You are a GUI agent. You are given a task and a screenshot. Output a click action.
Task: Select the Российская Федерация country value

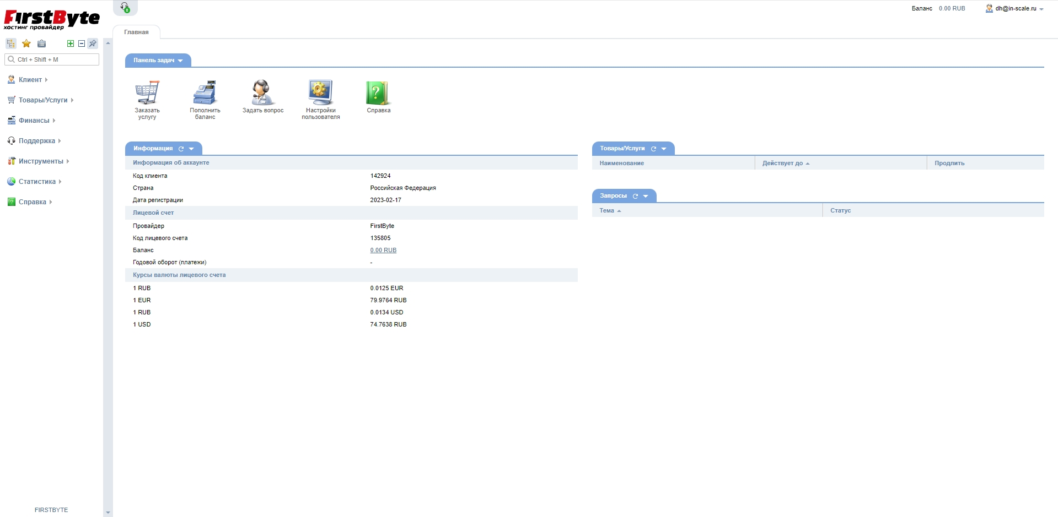[403, 188]
